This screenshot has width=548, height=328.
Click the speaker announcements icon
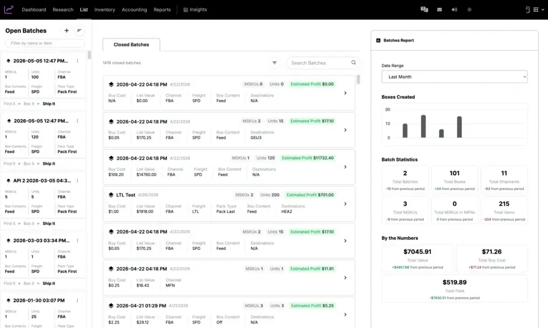[454, 10]
